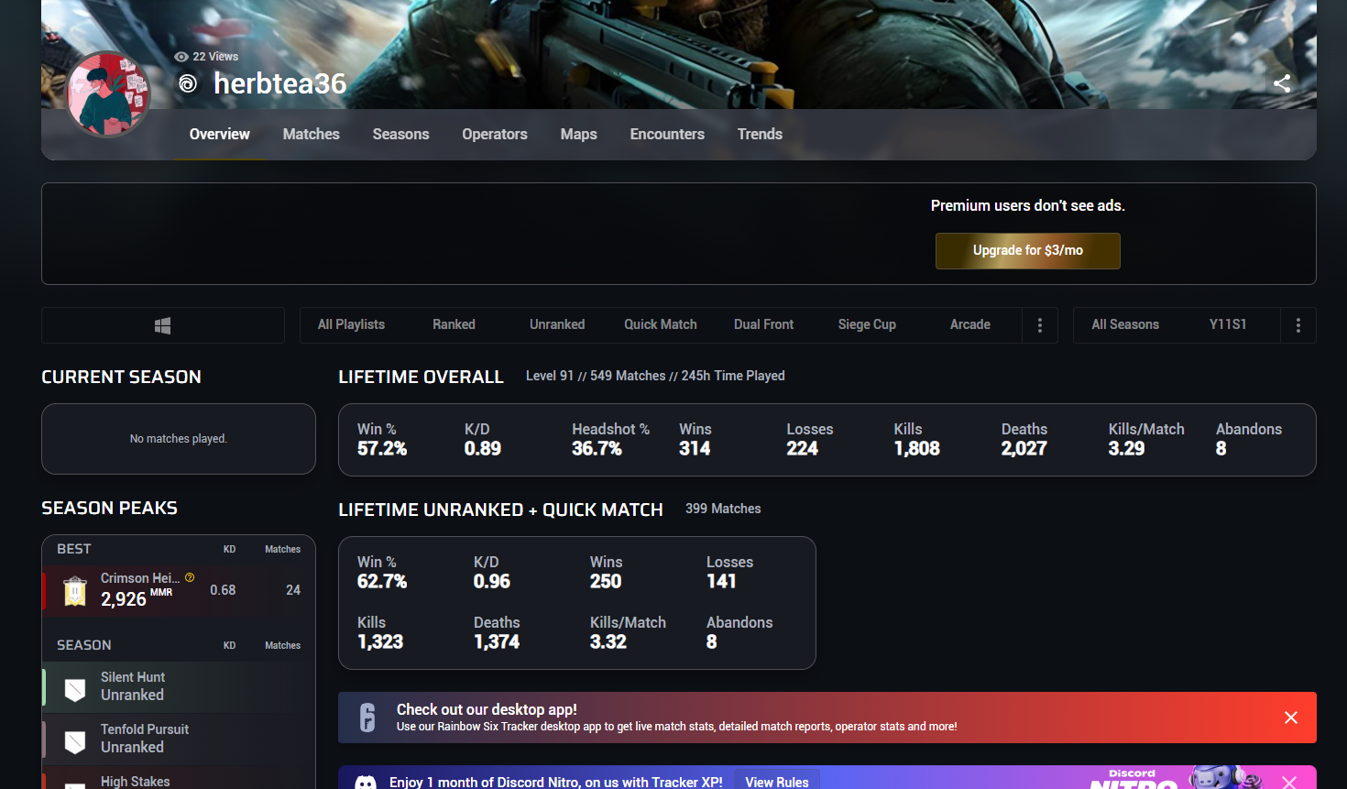Click the 2,926 MMR value
The height and width of the screenshot is (789, 1347).
[124, 599]
